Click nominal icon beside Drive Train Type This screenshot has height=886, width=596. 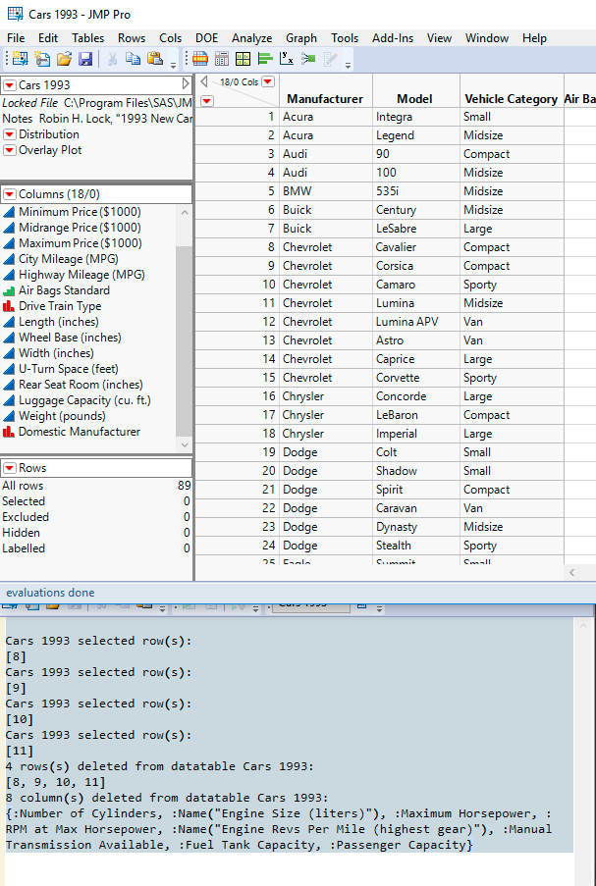coord(9,306)
